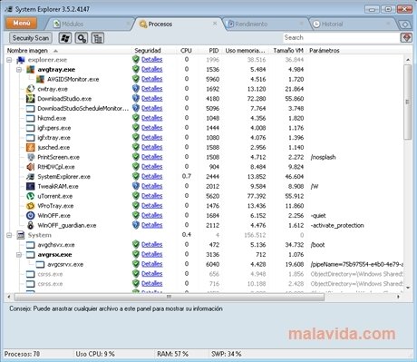Click the VProTray.exe process icon
The width and height of the screenshot is (417, 362).
point(30,206)
